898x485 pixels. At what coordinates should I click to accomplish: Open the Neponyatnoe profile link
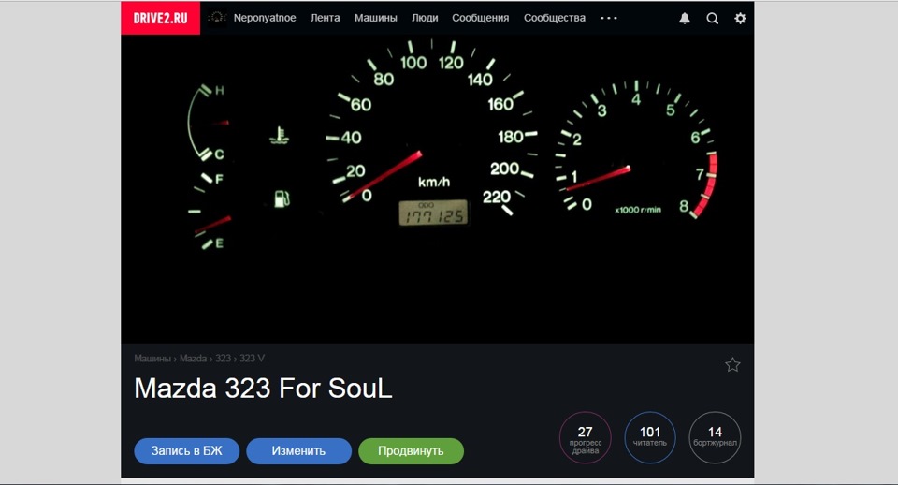point(265,18)
